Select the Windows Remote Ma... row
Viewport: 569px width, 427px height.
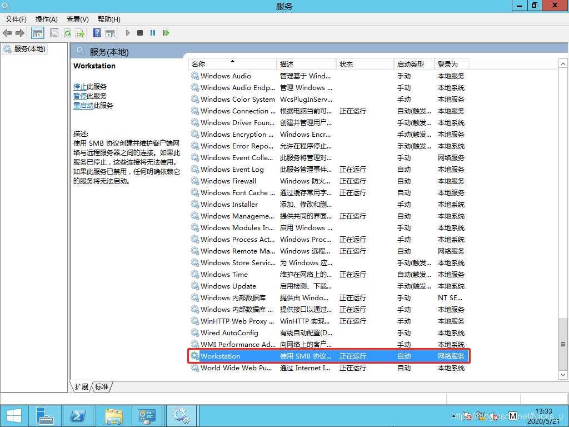(328, 251)
